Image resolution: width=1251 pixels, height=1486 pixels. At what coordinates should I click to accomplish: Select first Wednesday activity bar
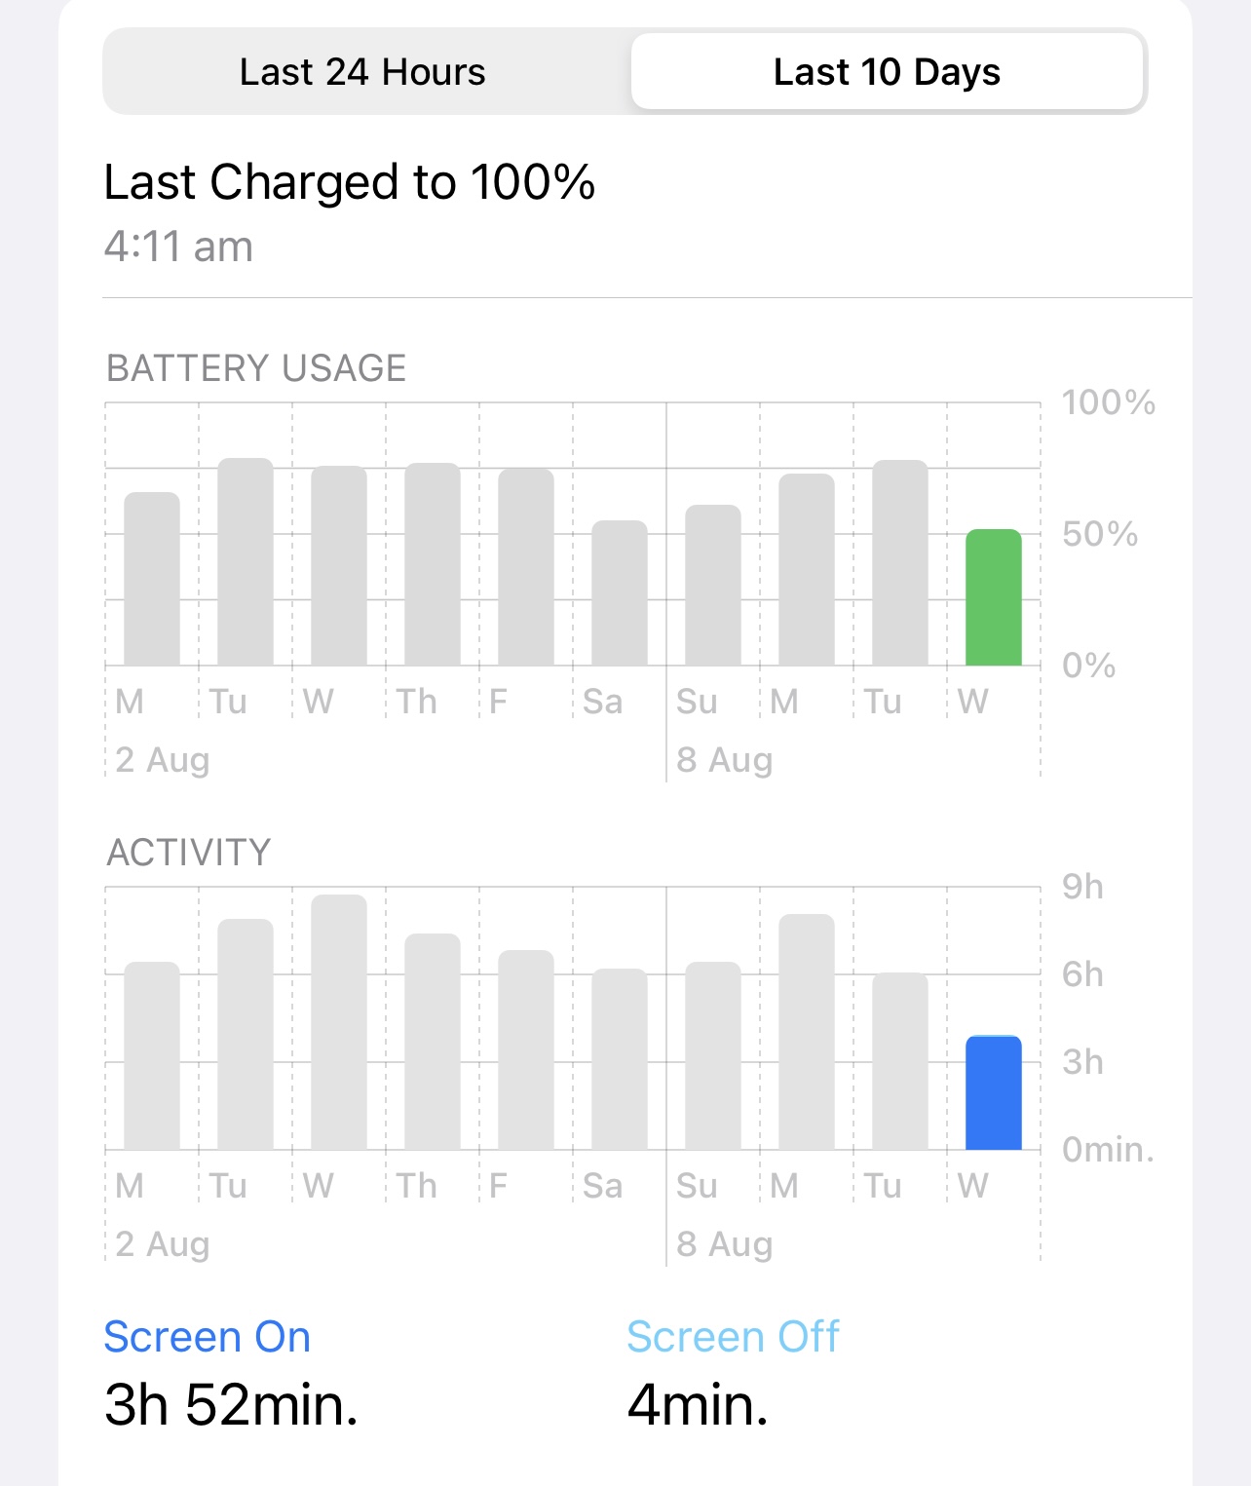pos(339,1022)
